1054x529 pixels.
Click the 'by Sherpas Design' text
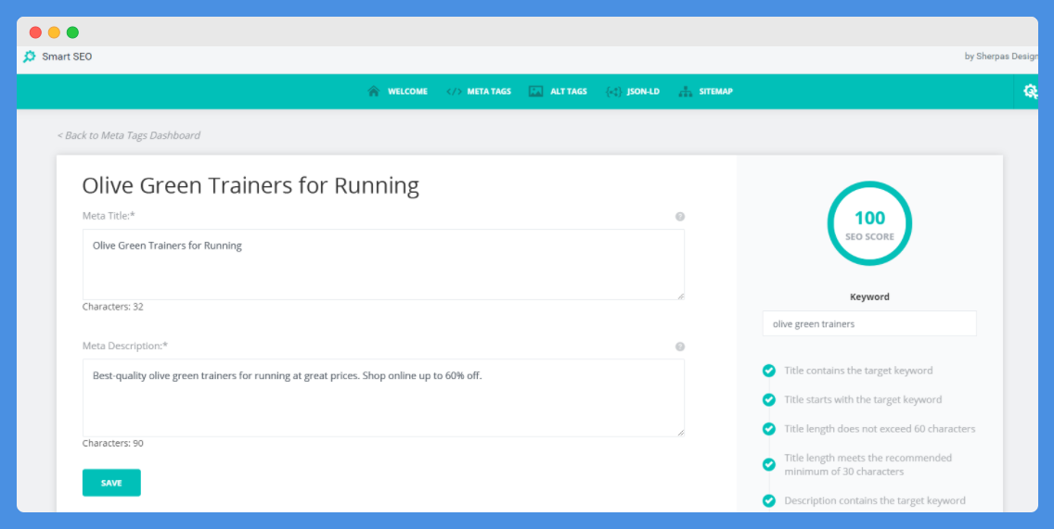coord(1001,57)
